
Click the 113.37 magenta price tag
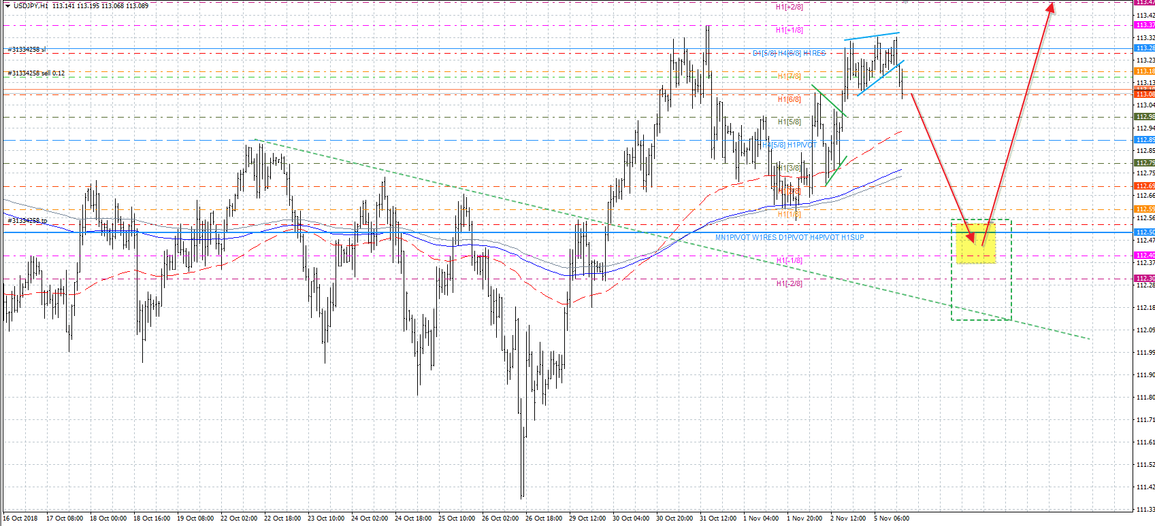[x=1144, y=25]
